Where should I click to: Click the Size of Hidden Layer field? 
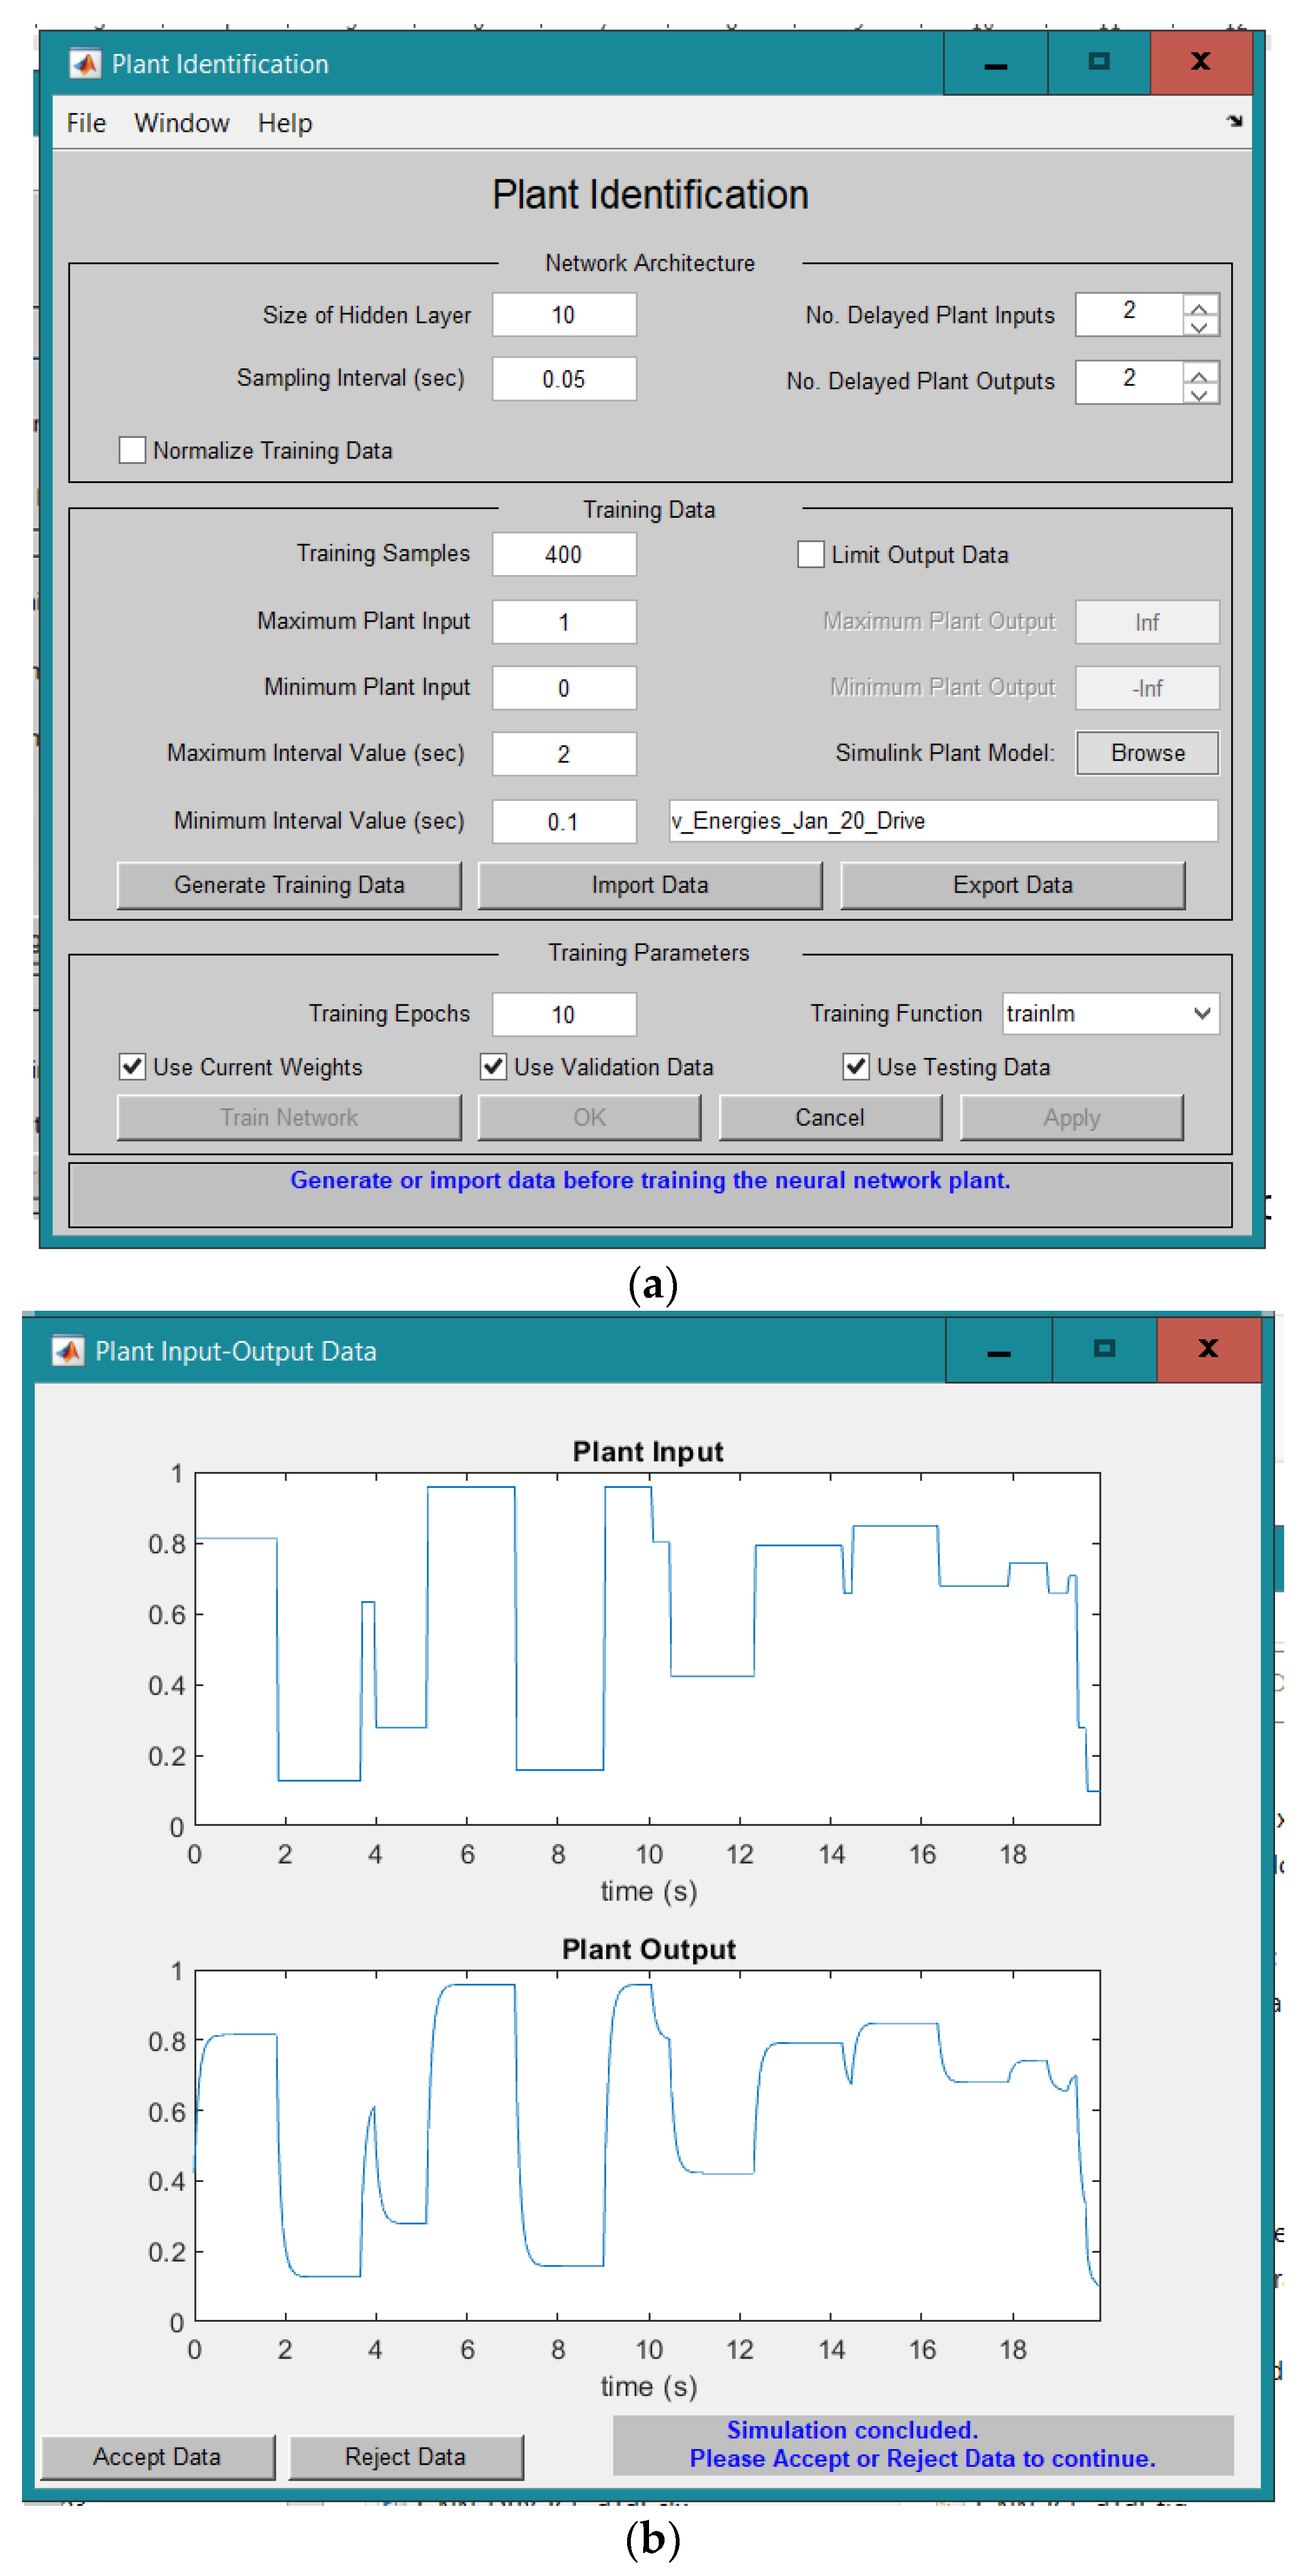(563, 315)
